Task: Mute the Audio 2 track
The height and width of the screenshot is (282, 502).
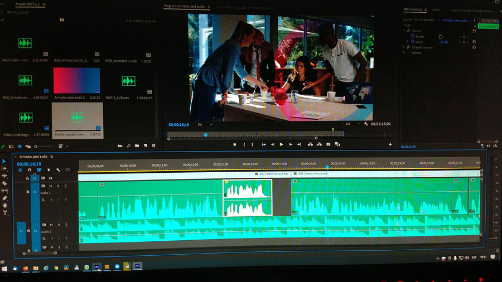Action: tap(51, 225)
